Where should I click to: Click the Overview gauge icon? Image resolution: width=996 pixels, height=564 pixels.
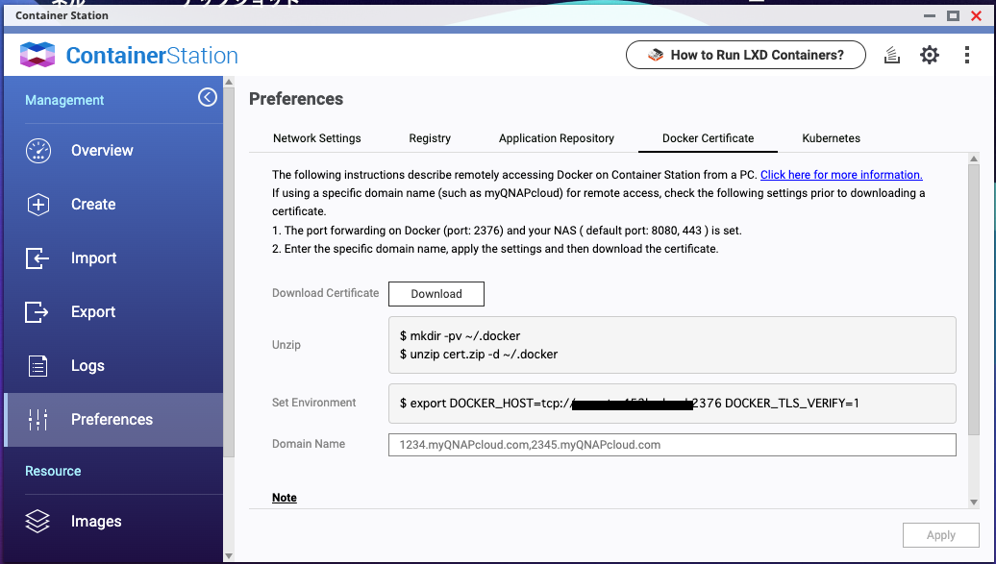[38, 151]
